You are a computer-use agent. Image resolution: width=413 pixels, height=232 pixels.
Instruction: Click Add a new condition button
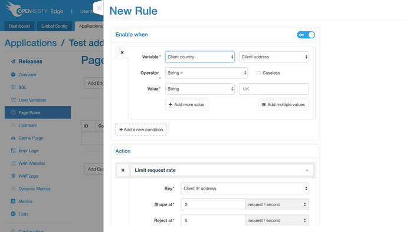pyautogui.click(x=141, y=130)
